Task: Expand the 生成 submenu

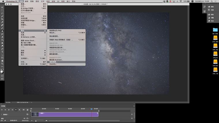Action: [33, 33]
